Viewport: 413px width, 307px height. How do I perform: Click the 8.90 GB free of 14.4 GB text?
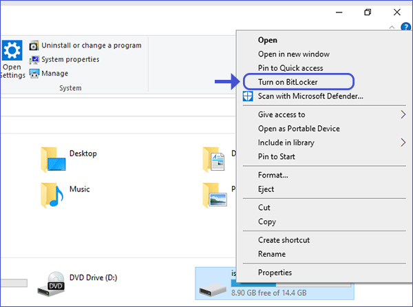[269, 293]
